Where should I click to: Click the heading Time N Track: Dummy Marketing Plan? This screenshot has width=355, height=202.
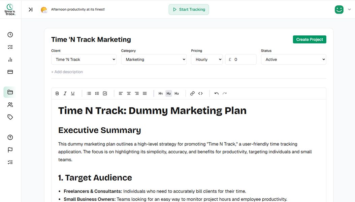point(152,111)
